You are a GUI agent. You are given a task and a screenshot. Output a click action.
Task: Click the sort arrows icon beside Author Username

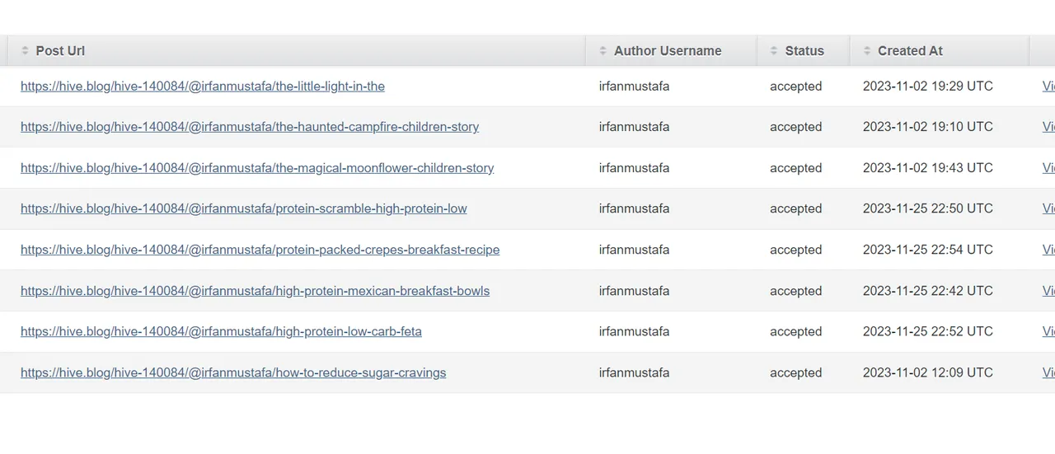pos(603,51)
